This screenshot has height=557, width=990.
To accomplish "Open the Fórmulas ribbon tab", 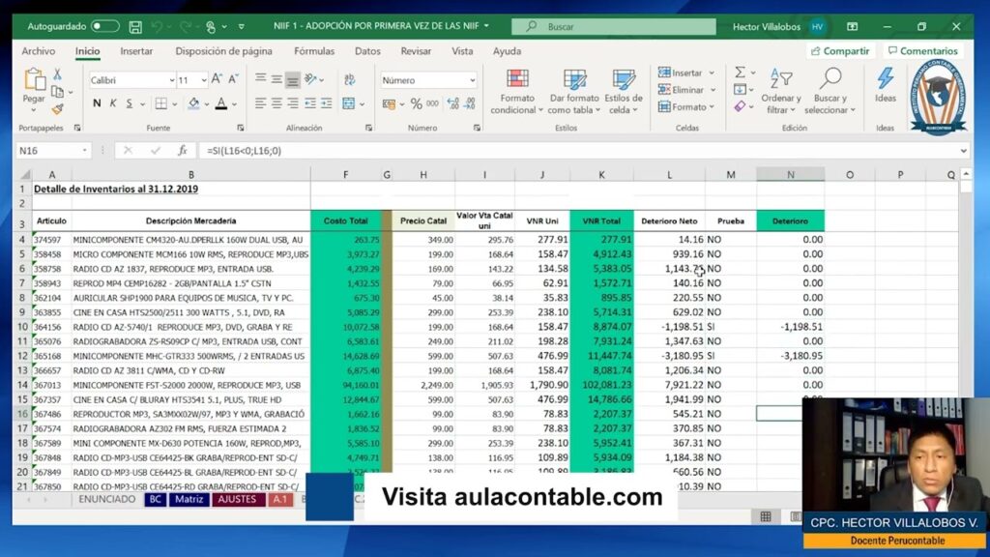I will 314,51.
